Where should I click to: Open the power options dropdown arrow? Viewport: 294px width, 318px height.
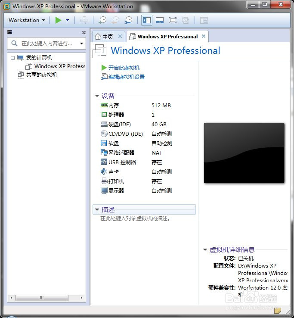[68, 20]
